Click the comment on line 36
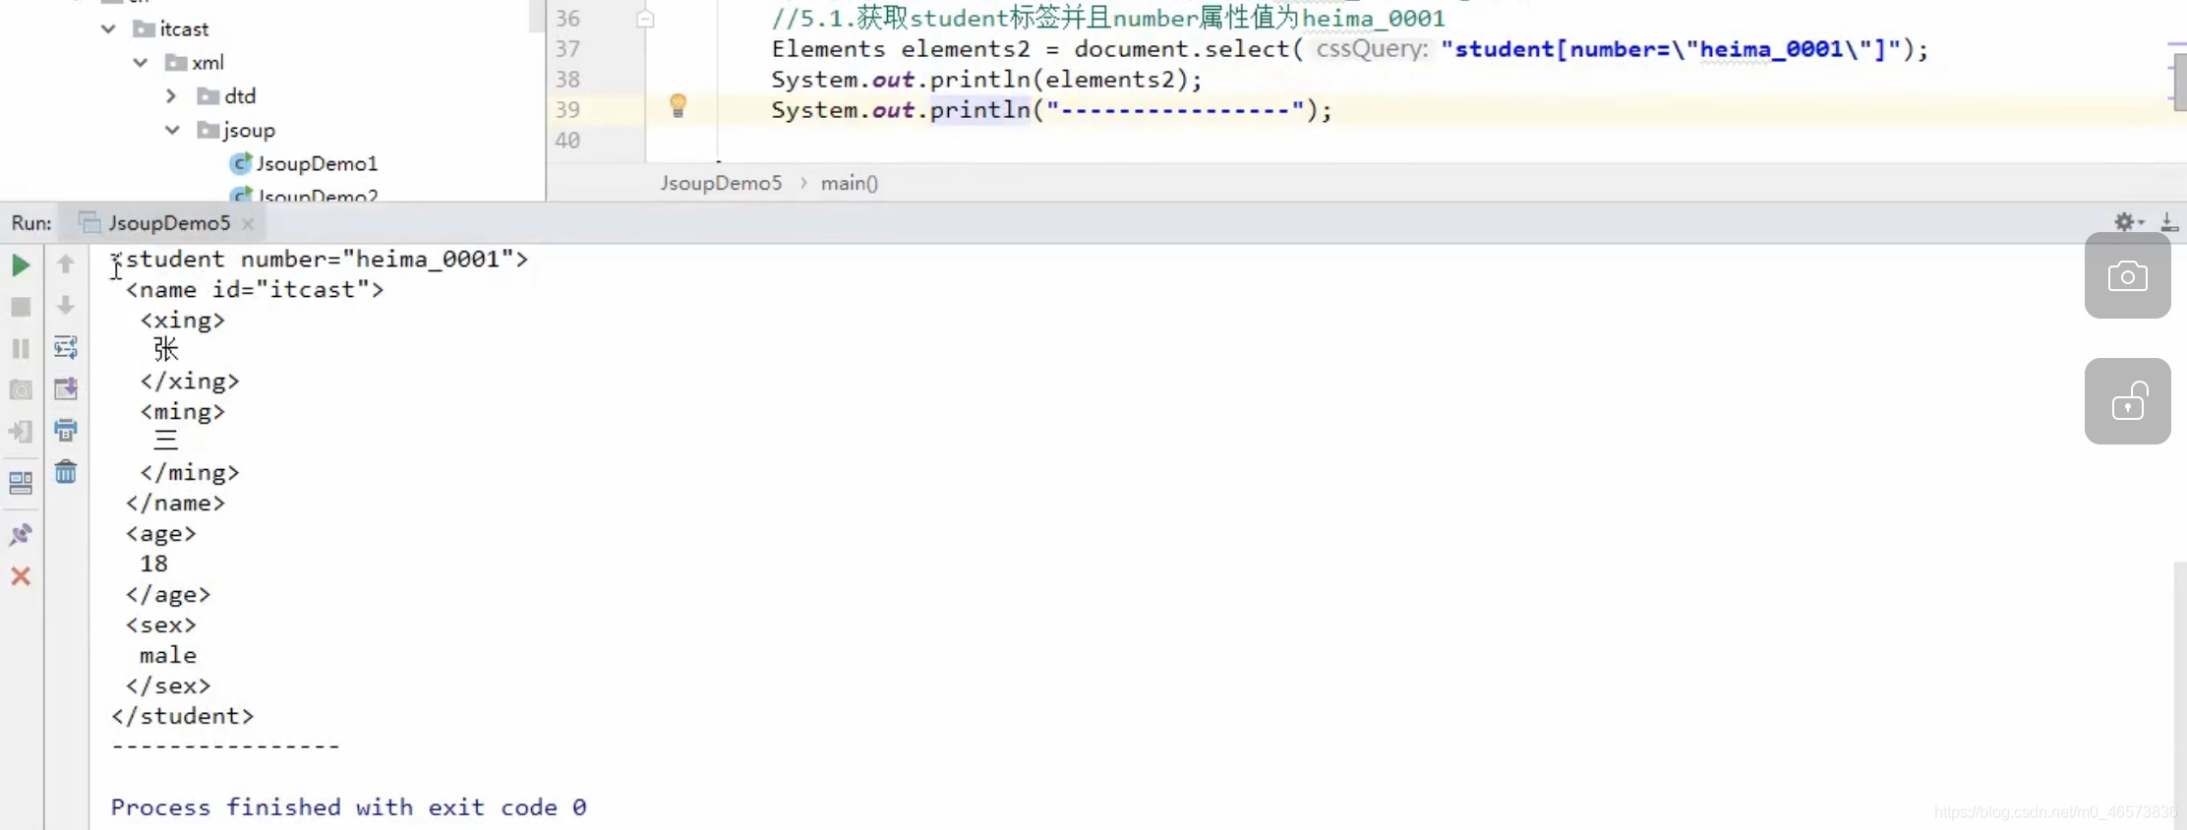This screenshot has height=830, width=2187. pos(1108,19)
